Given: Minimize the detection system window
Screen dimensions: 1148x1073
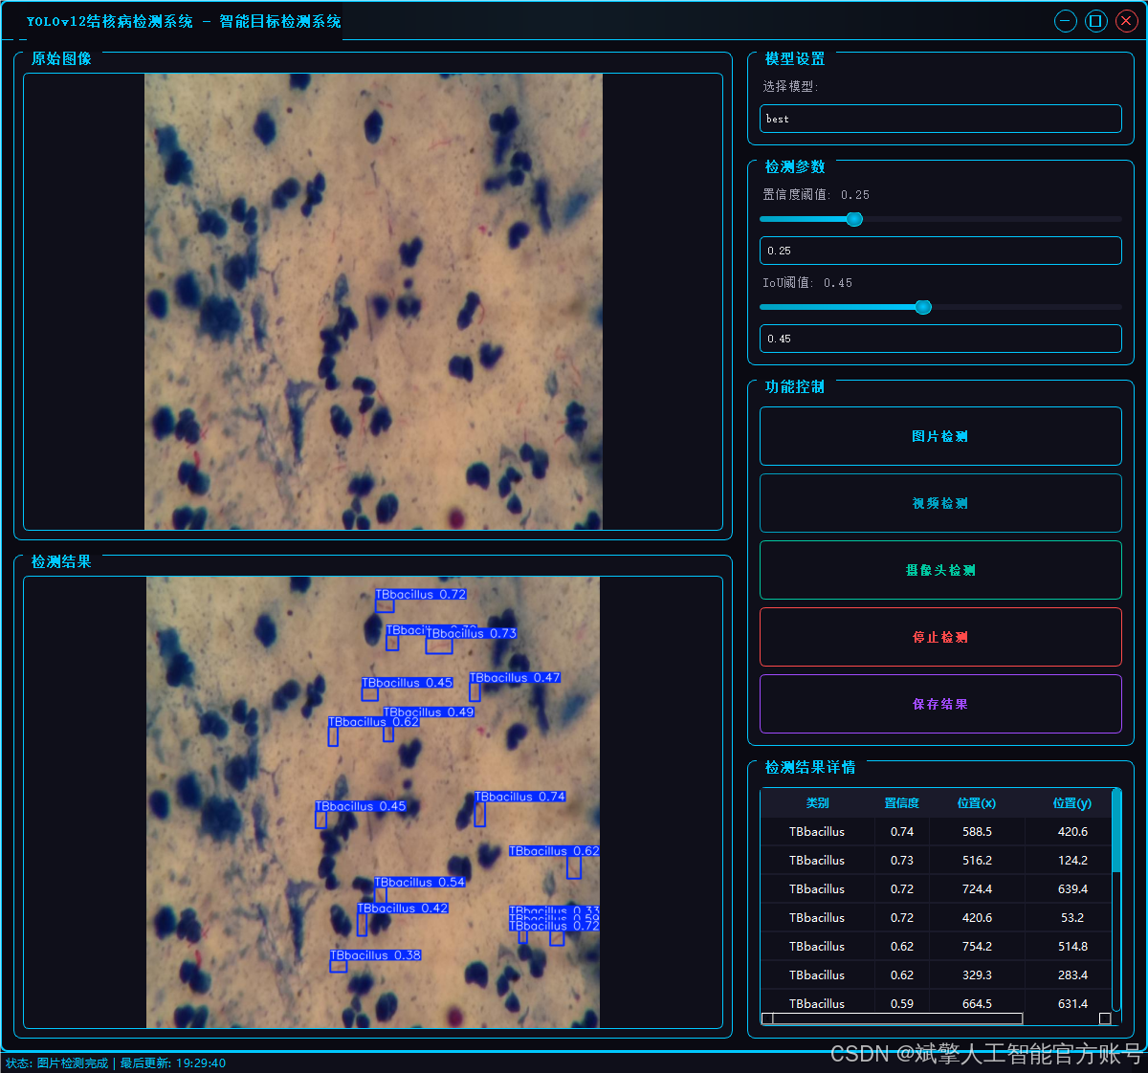Looking at the screenshot, I should click(x=1066, y=21).
